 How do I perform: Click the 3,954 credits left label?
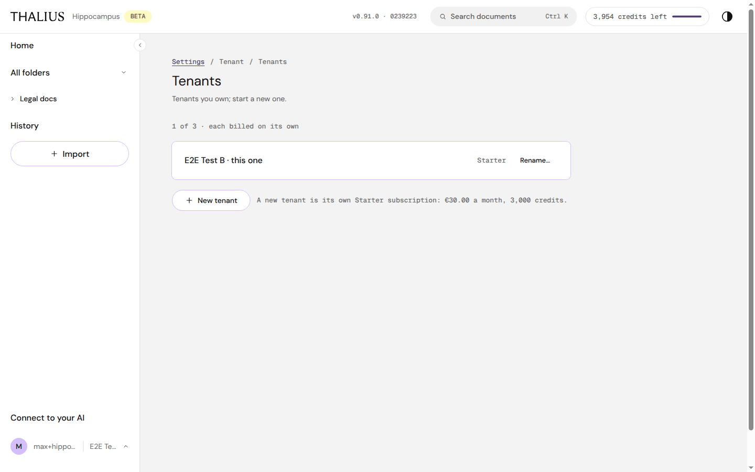pos(630,17)
